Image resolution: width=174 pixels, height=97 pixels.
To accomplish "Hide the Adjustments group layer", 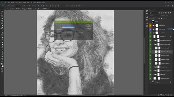I will 150,25.
